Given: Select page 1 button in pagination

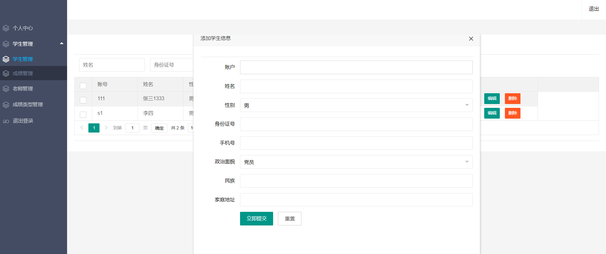Looking at the screenshot, I should point(94,128).
